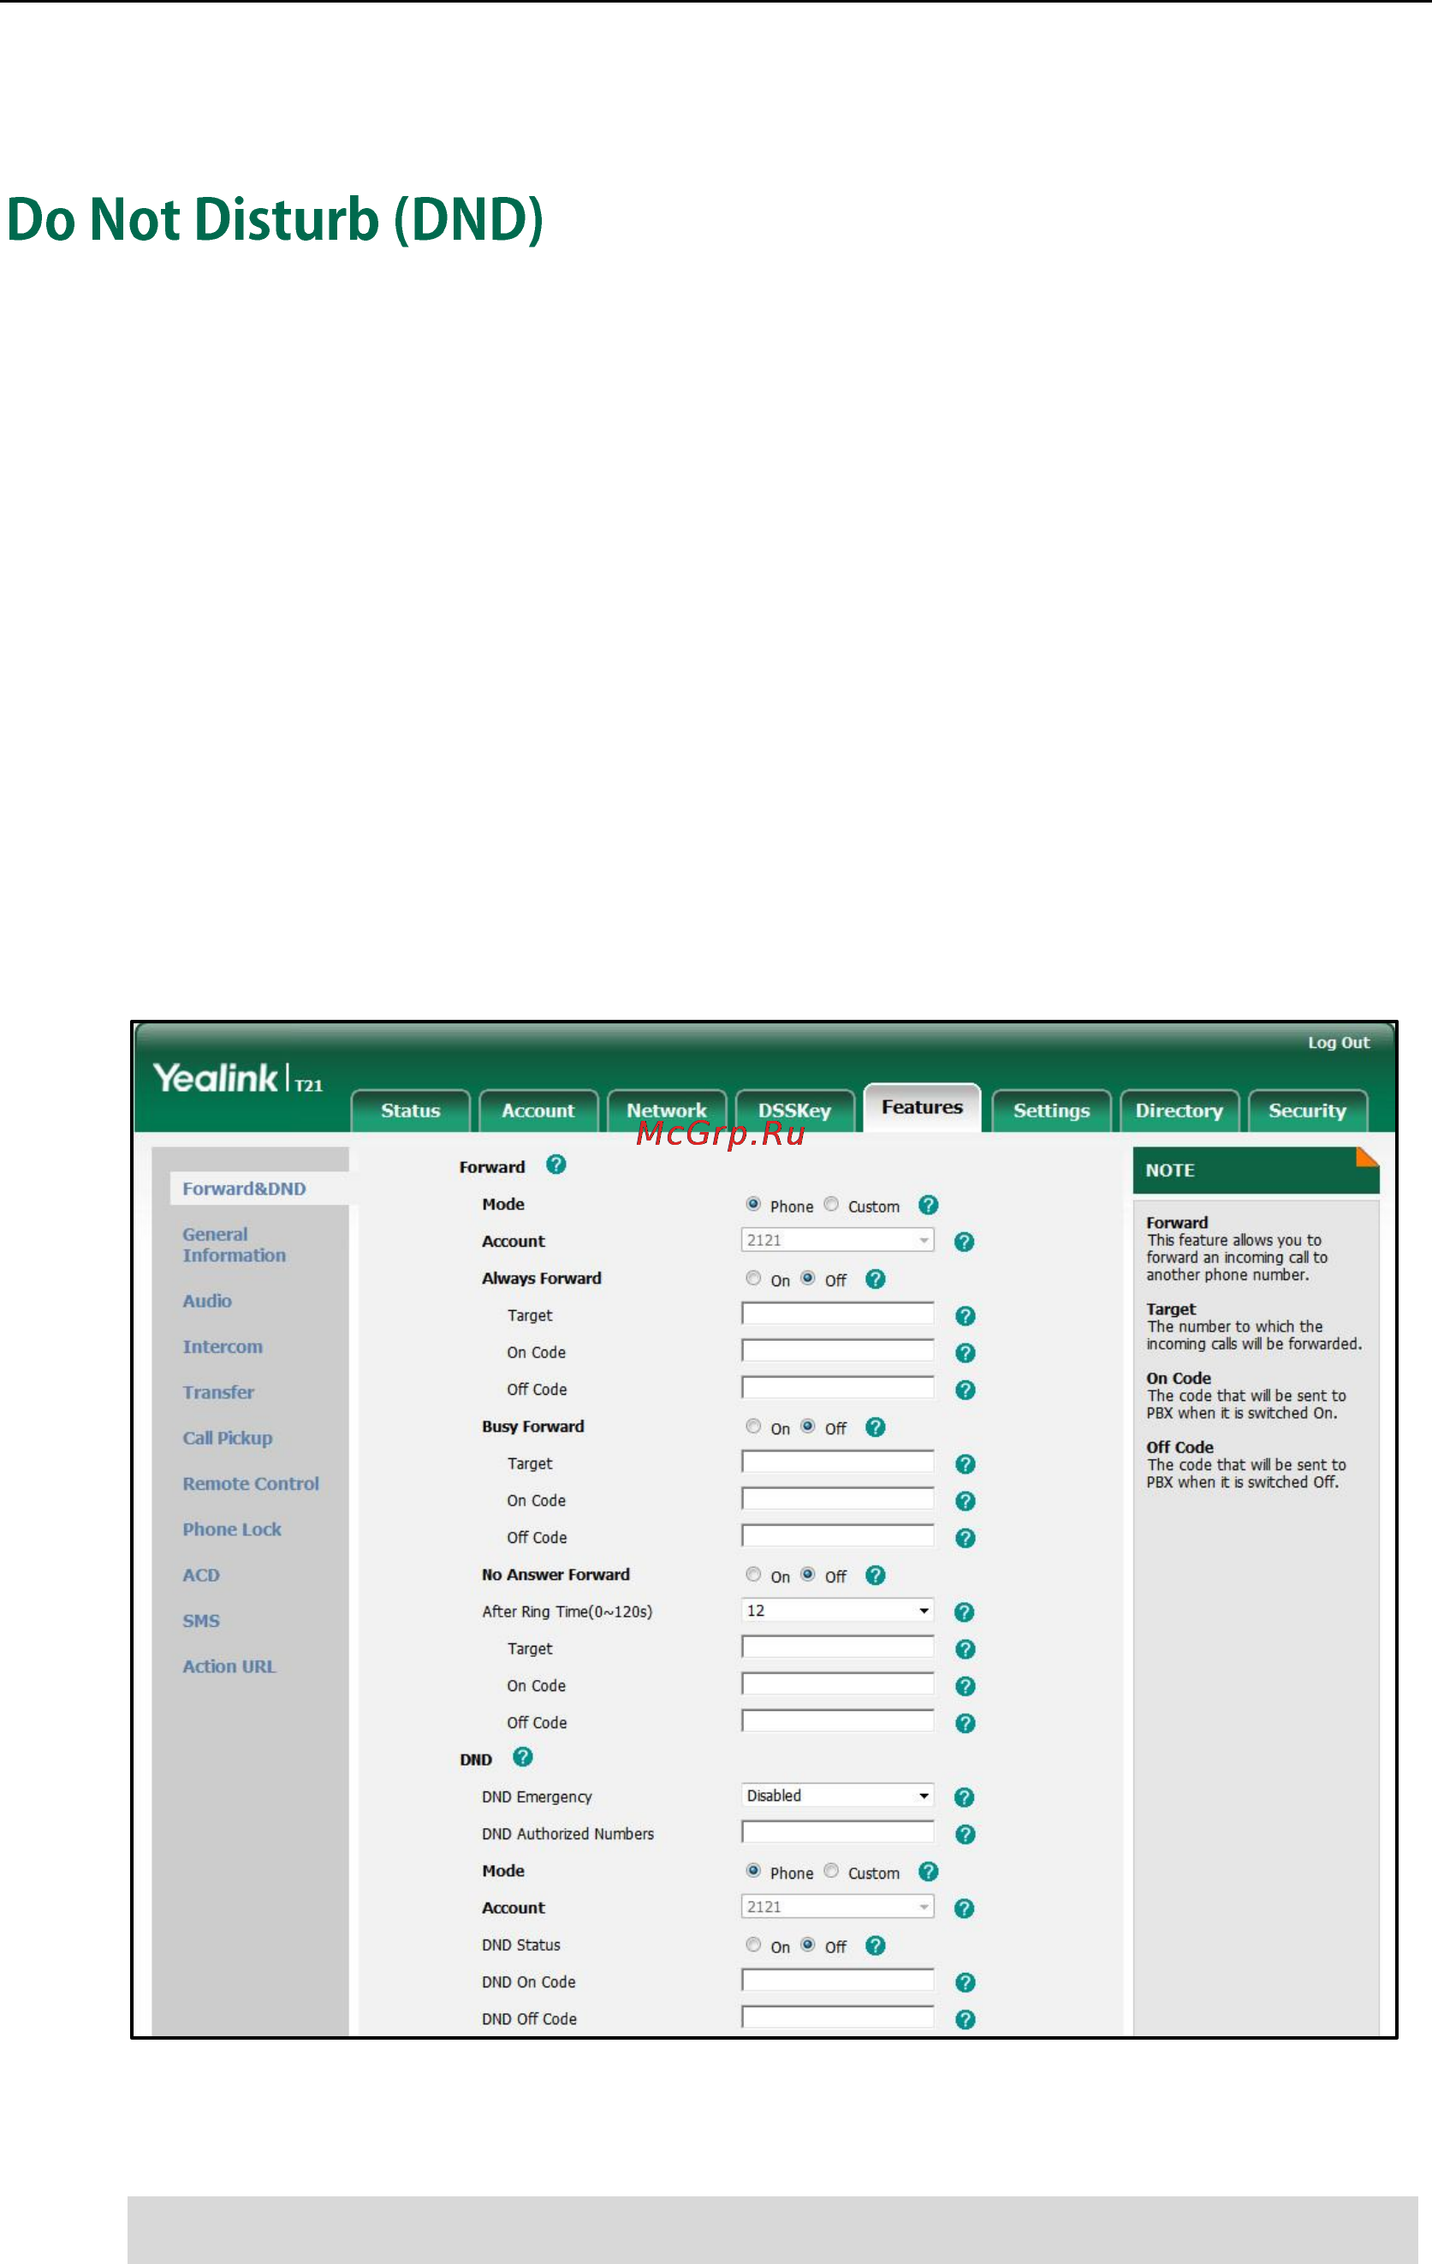The width and height of the screenshot is (1432, 2264).
Task: Select Custom for DND Mode
Action: [x=830, y=1871]
